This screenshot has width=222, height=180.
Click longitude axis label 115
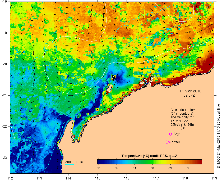pos(98,178)
